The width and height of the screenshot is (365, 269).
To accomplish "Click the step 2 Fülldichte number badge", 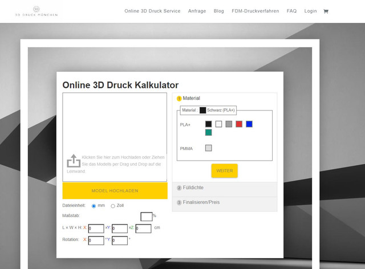I will click(179, 188).
